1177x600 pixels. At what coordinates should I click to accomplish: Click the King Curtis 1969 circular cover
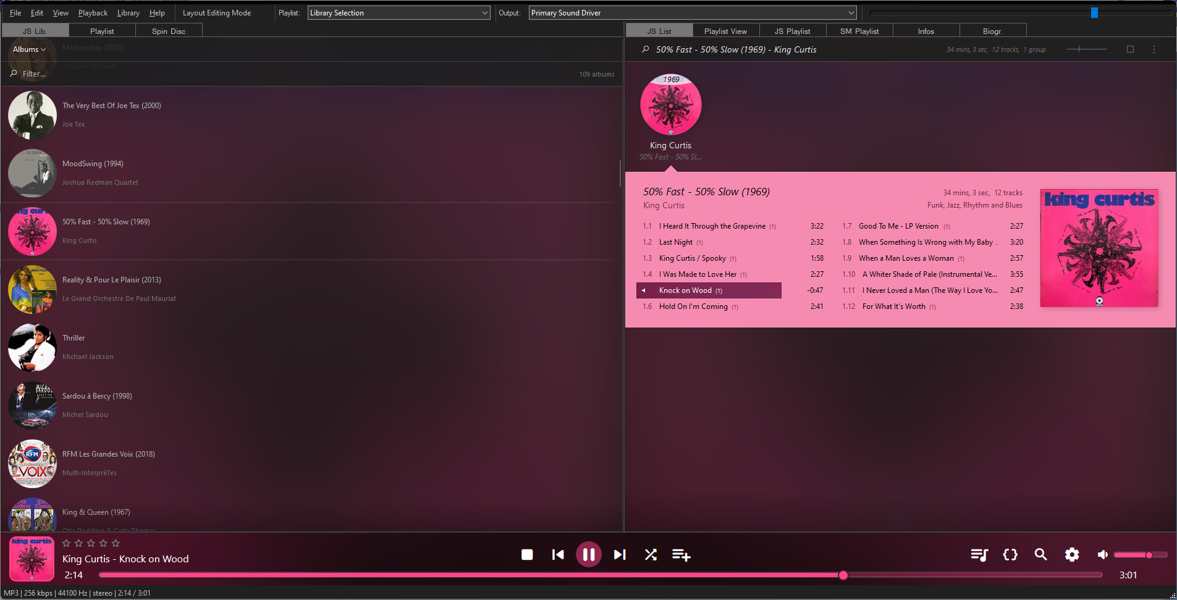pos(671,104)
